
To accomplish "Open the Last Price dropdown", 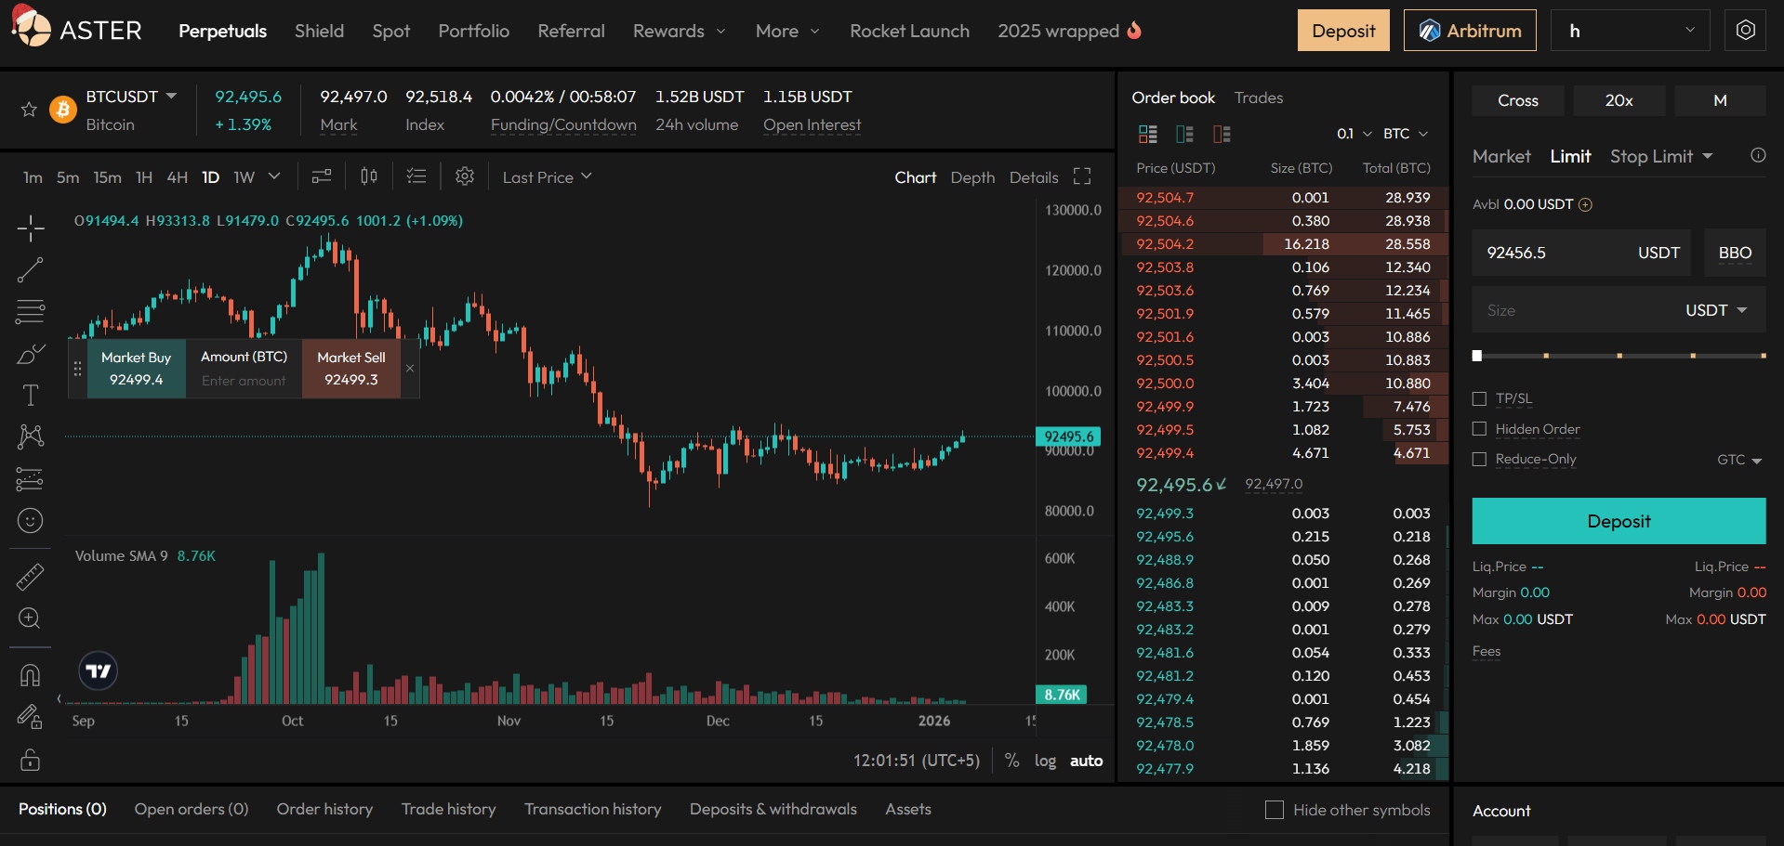I will pyautogui.click(x=547, y=177).
